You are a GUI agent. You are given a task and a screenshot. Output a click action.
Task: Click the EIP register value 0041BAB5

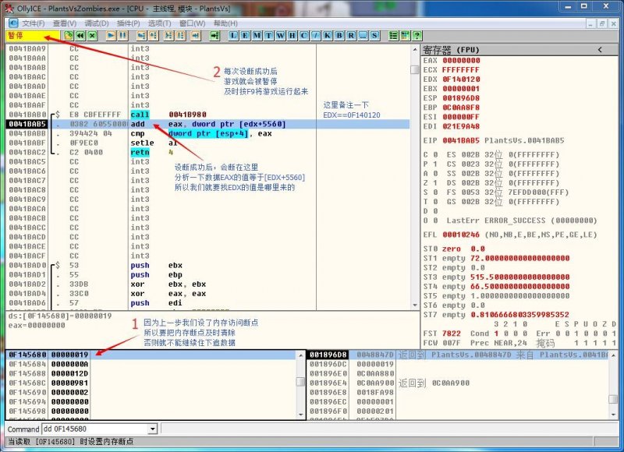[x=461, y=140]
